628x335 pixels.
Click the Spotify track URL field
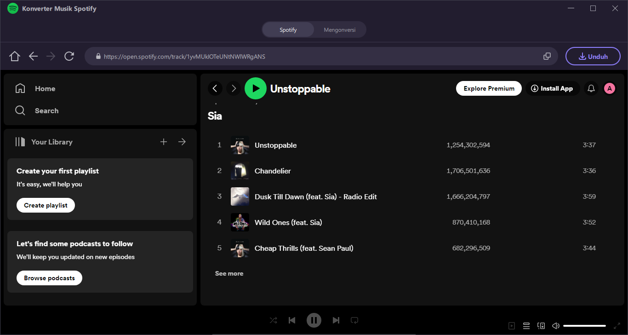(x=321, y=56)
